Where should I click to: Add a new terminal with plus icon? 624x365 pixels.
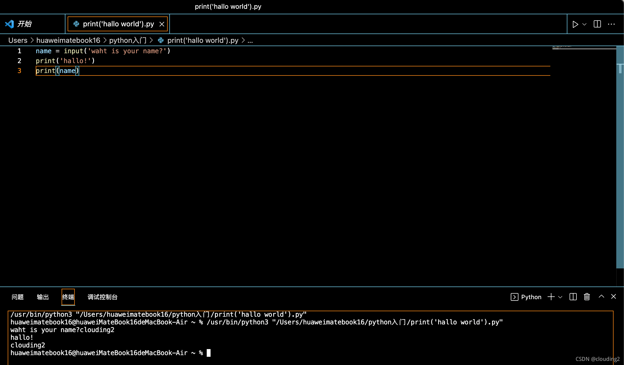tap(551, 297)
